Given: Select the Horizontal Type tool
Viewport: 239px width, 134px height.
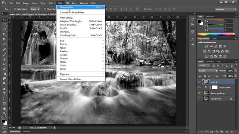Looking at the screenshot, I should coord(4,93).
